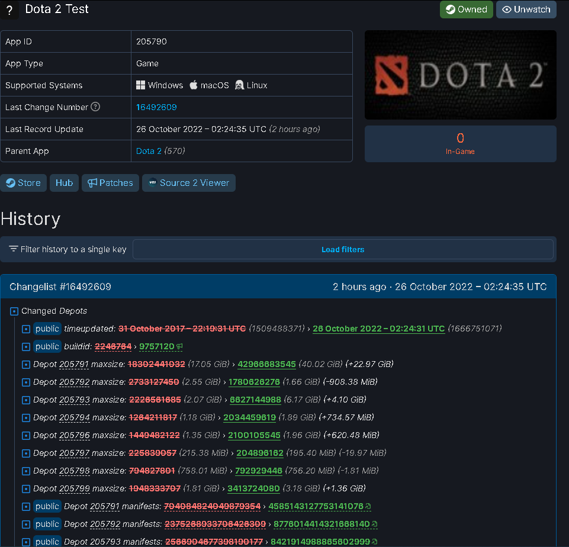Image resolution: width=569 pixels, height=547 pixels.
Task: Click the patch notes icon beside 9757120
Action: (x=179, y=347)
